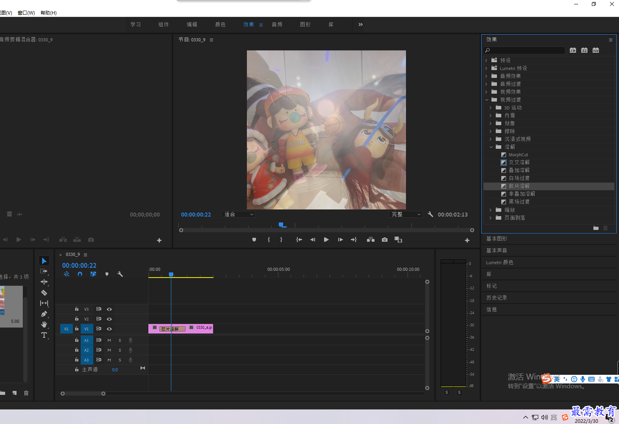Export frame with the camera icon

tap(385, 240)
